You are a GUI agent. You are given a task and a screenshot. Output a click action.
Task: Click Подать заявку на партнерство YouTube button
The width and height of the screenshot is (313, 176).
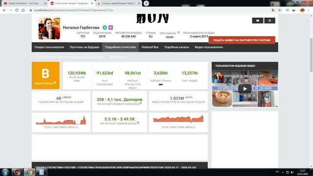[x=242, y=40]
